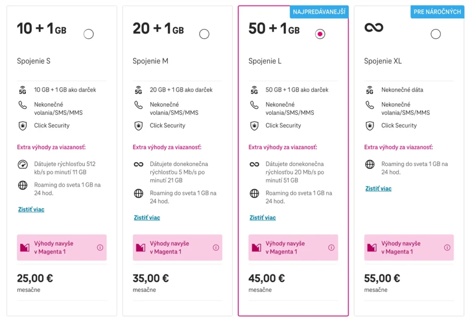Click the Click Security shield icon on Spojenie L
The width and height of the screenshot is (472, 325).
point(254,126)
